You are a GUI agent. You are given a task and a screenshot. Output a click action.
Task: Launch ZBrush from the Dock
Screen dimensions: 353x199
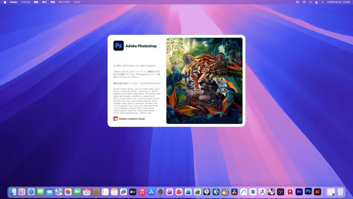click(x=262, y=192)
